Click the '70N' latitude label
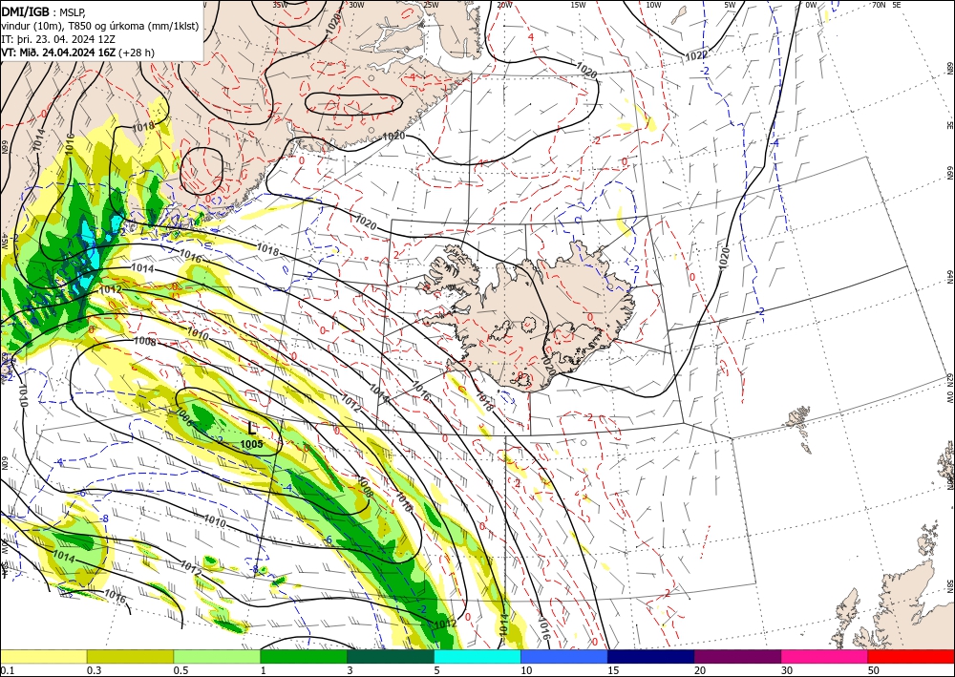The height and width of the screenshot is (677, 955). pyautogui.click(x=879, y=5)
